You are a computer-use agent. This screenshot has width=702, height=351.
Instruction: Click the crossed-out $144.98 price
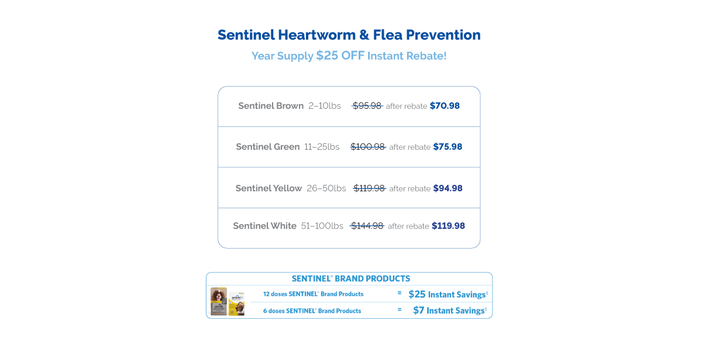[x=367, y=226]
